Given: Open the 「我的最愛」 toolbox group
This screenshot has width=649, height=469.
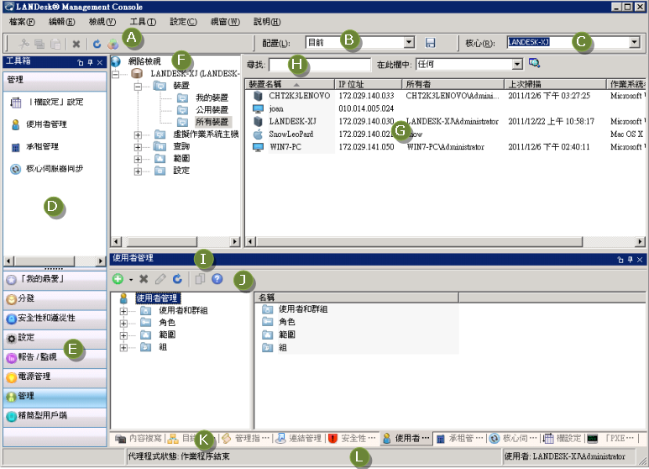Looking at the screenshot, I should pyautogui.click(x=55, y=280).
